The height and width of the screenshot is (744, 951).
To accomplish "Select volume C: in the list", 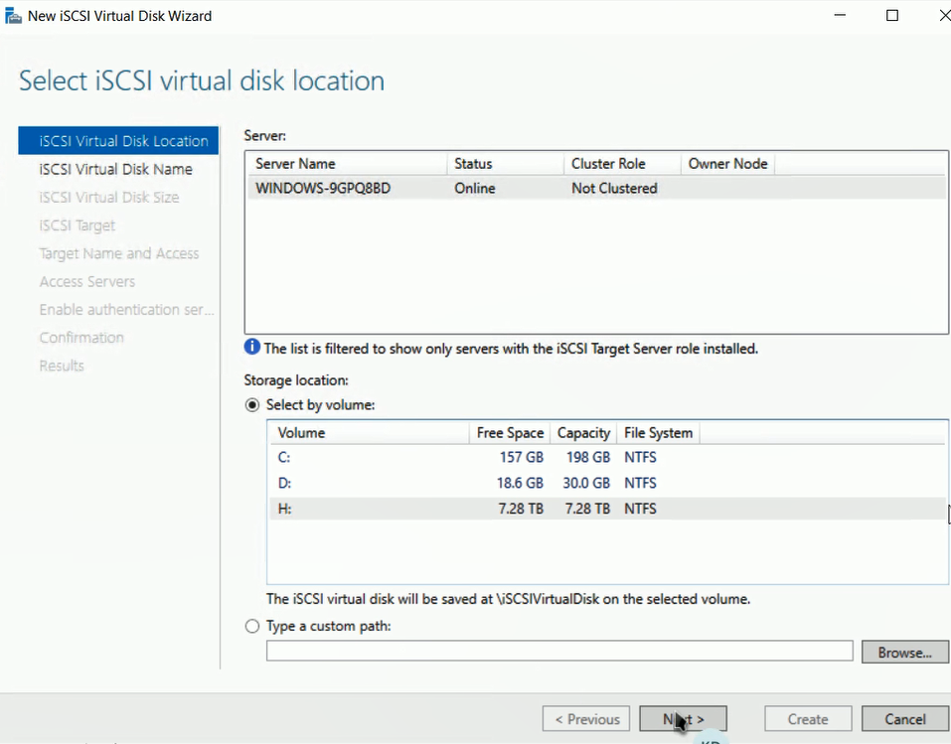I will 284,458.
